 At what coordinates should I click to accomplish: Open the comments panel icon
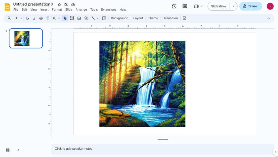click(185, 6)
